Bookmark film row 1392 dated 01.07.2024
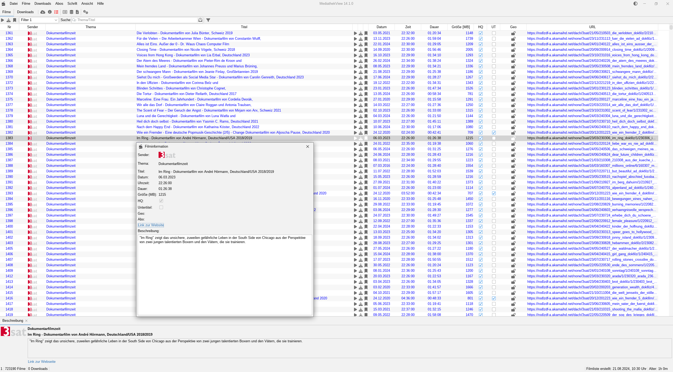The width and height of the screenshot is (673, 372). pyautogui.click(x=366, y=188)
